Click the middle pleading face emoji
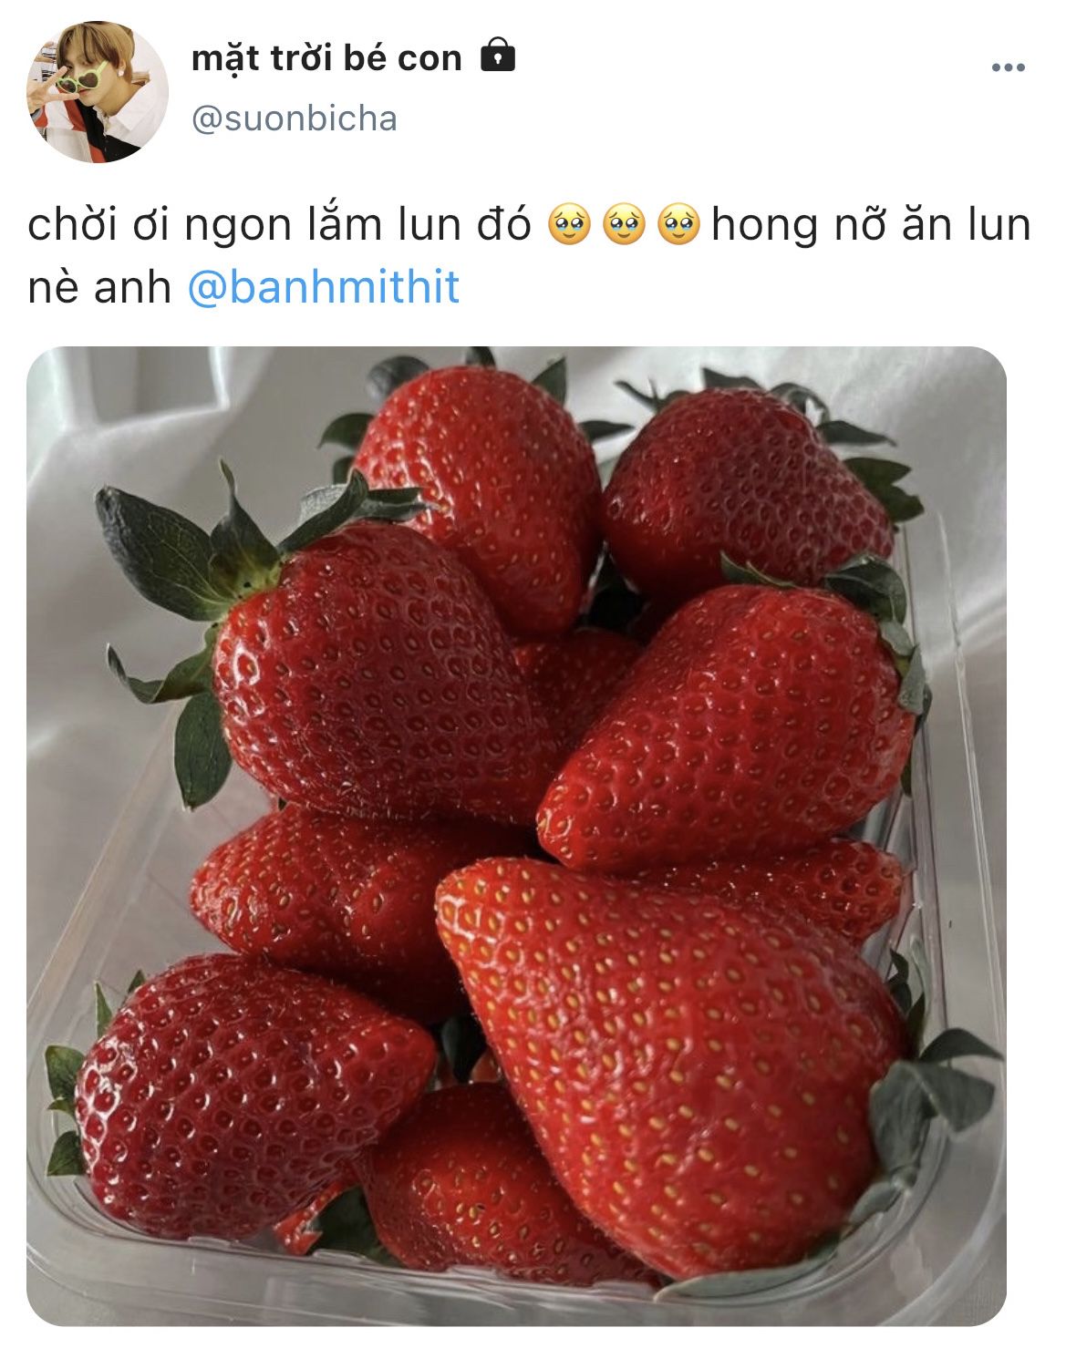The image size is (1066, 1348). tap(624, 224)
